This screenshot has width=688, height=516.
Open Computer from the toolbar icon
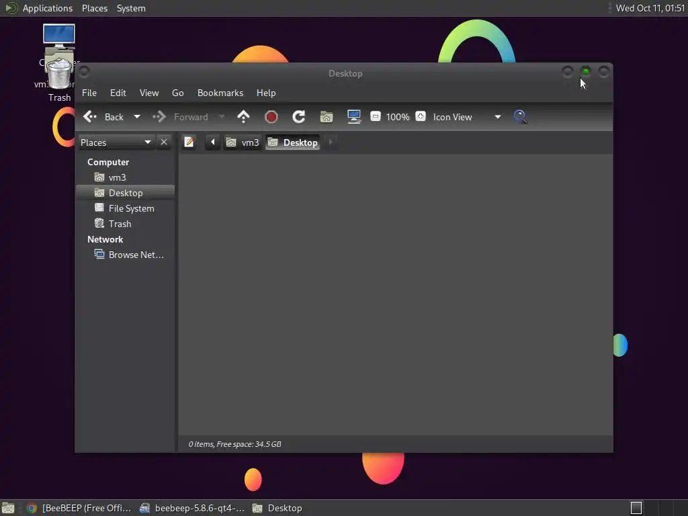[354, 117]
